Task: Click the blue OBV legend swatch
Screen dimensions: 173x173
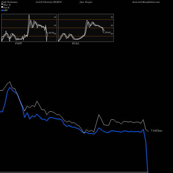Action: pos(2,10)
